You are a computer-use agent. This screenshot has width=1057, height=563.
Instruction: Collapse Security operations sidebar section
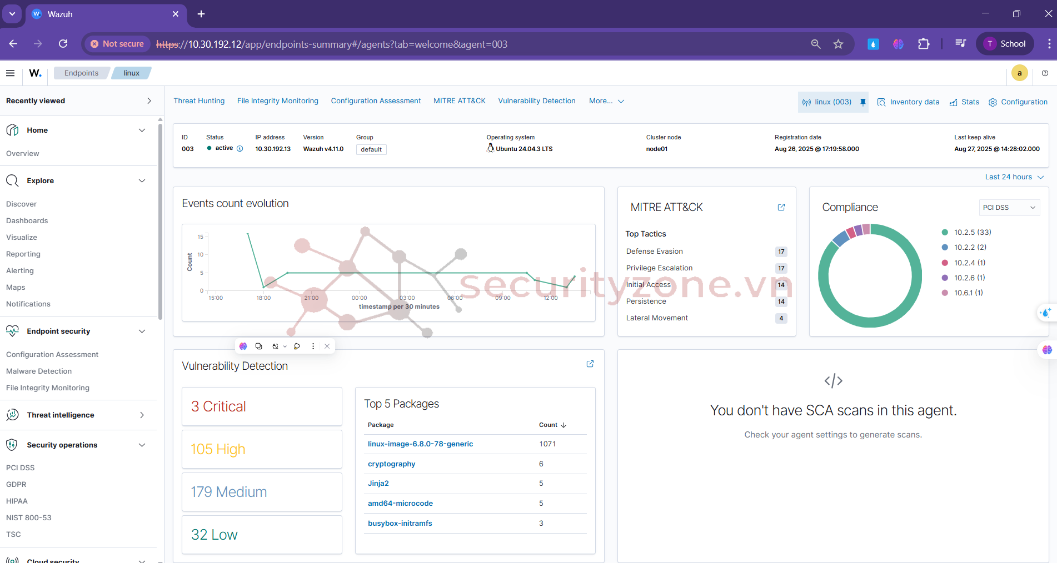(142, 445)
